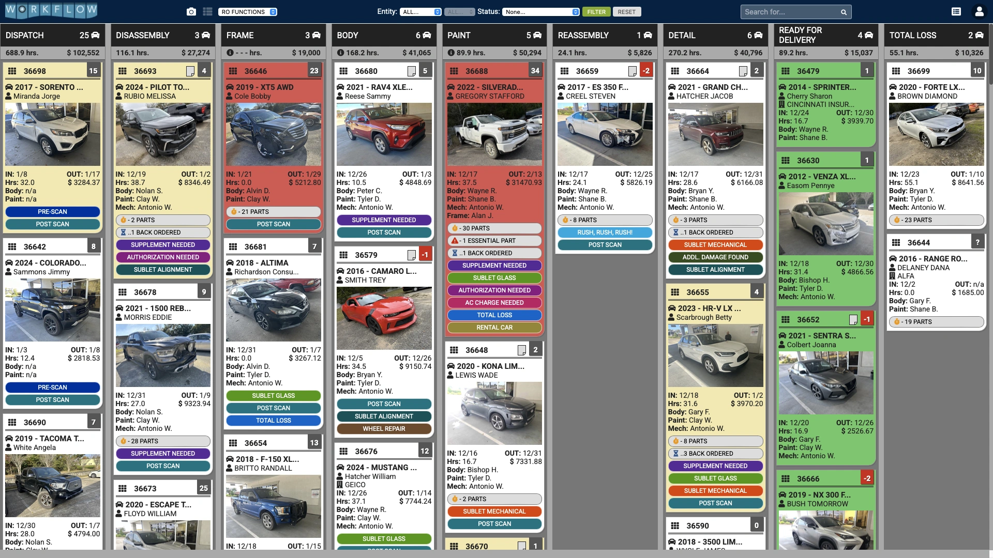
Task: Expand the Entity ALL dropdown
Action: point(420,12)
